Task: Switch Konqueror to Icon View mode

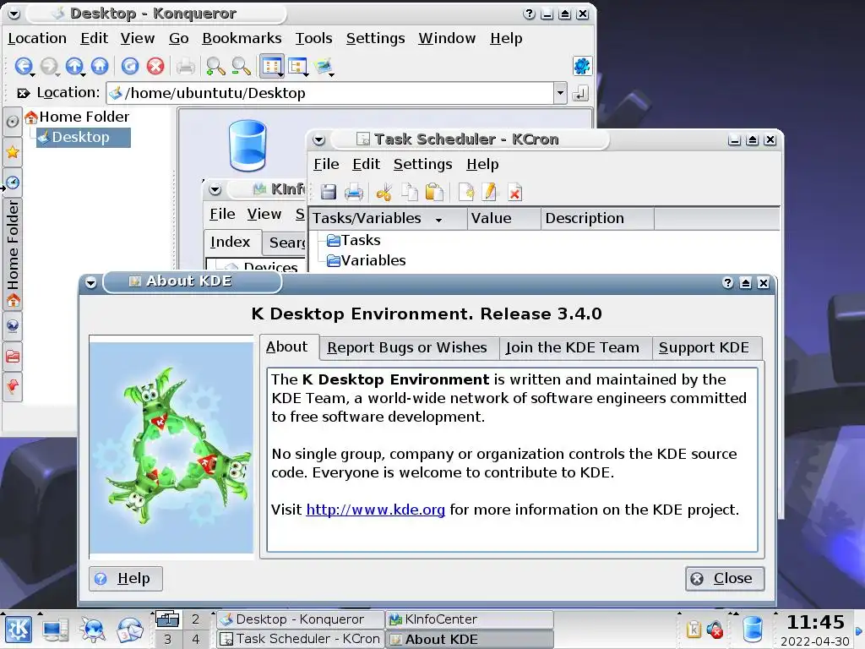Action: click(x=271, y=66)
